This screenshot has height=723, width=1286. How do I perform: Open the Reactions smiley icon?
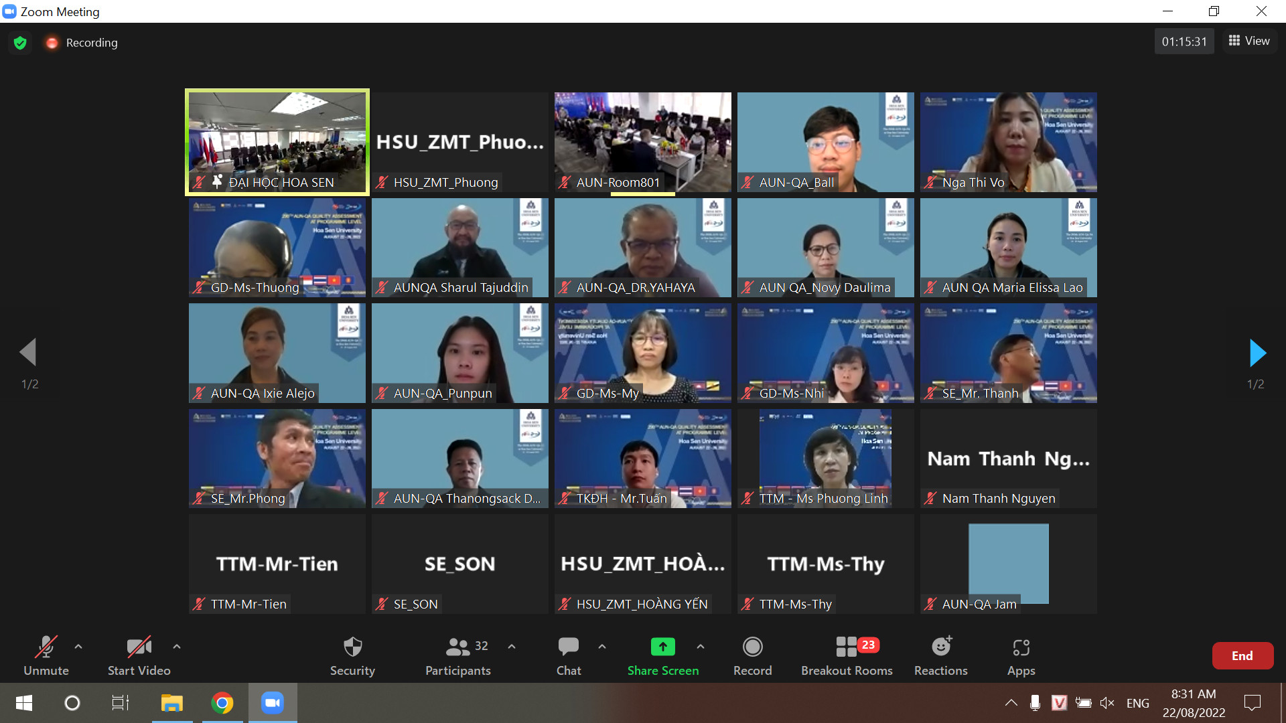pos(940,647)
